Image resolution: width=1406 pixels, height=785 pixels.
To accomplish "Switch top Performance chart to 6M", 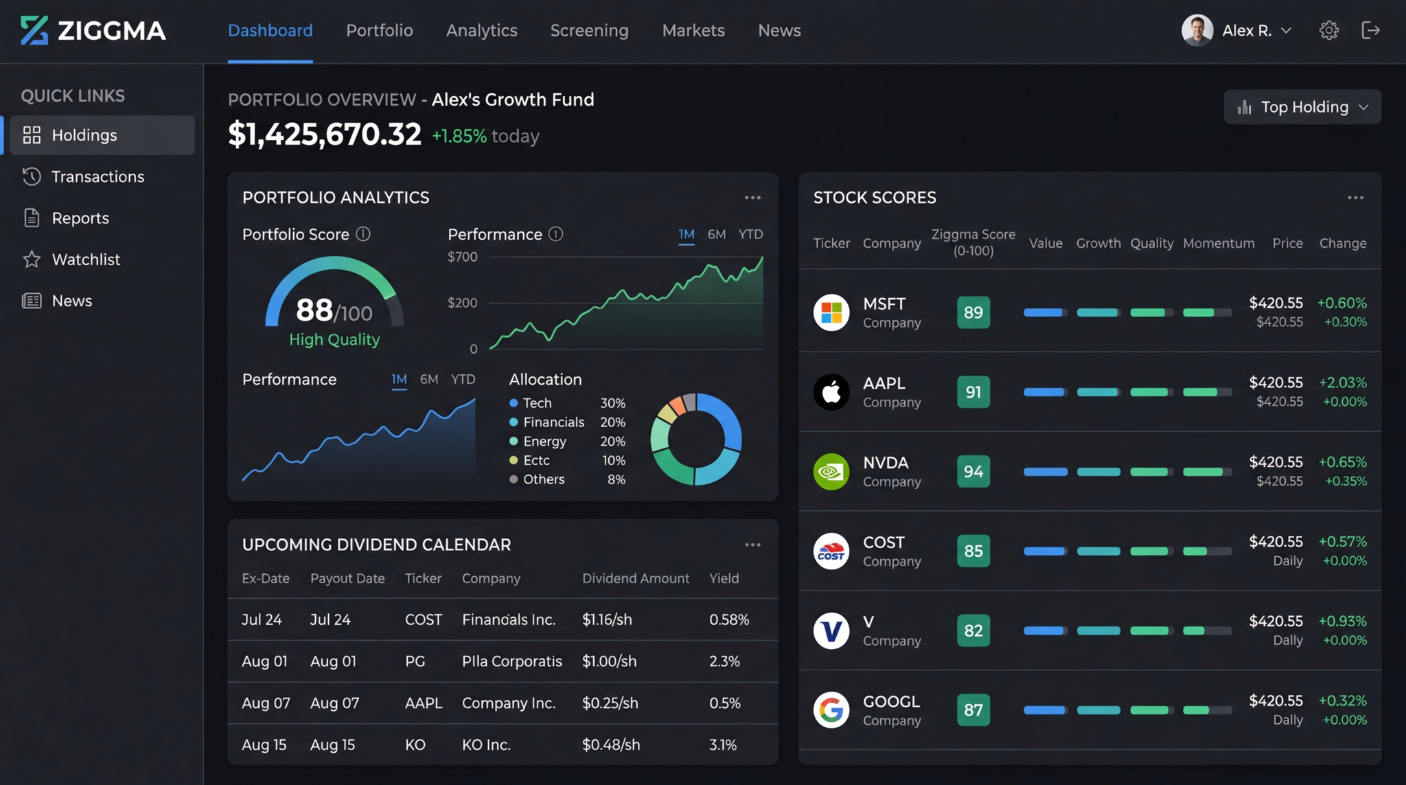I will 716,234.
